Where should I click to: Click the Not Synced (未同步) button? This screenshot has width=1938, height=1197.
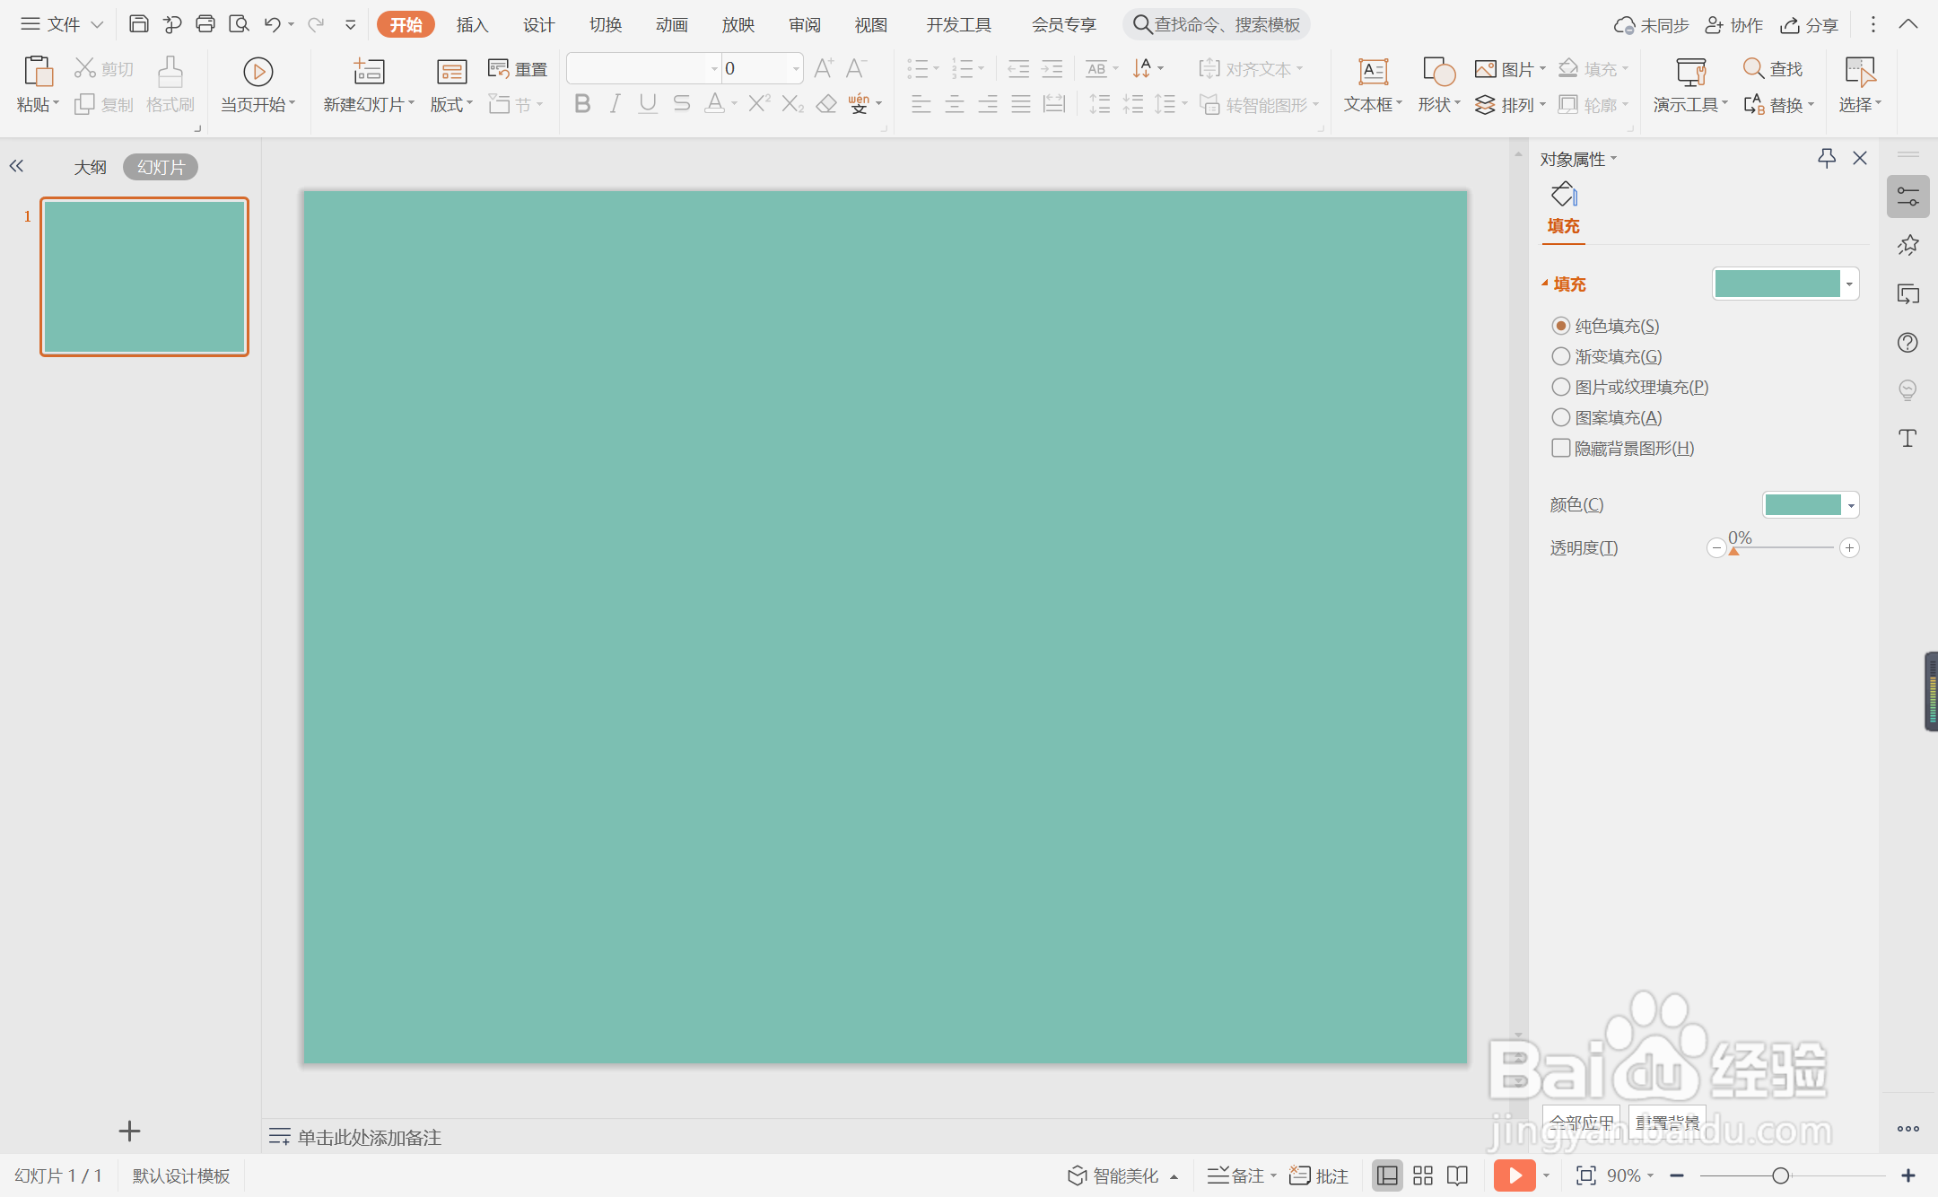1651,25
